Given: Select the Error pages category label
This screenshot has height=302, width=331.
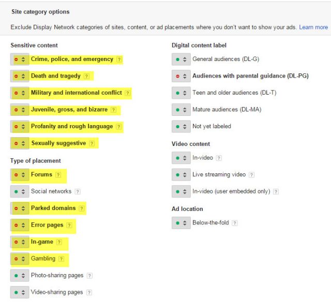Looking at the screenshot, I should click(x=47, y=225).
